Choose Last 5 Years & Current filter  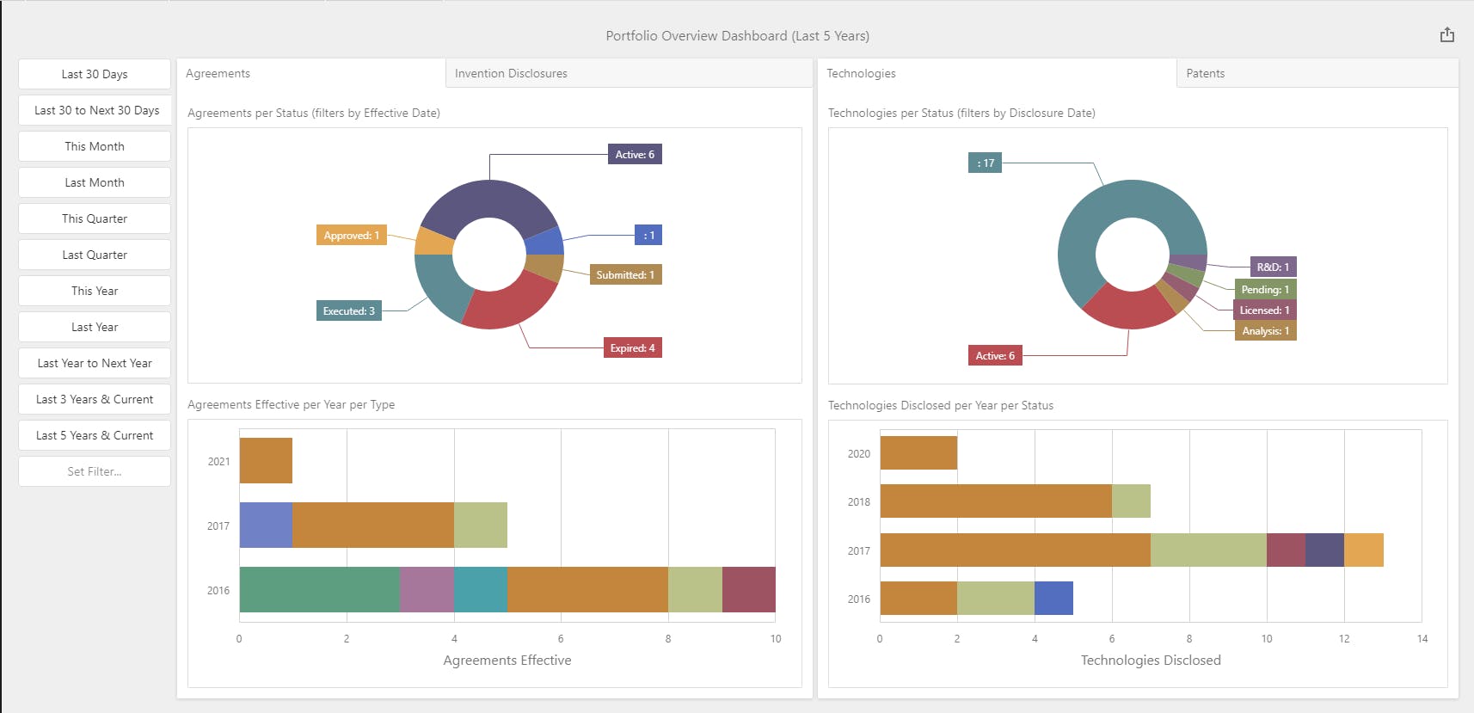95,435
